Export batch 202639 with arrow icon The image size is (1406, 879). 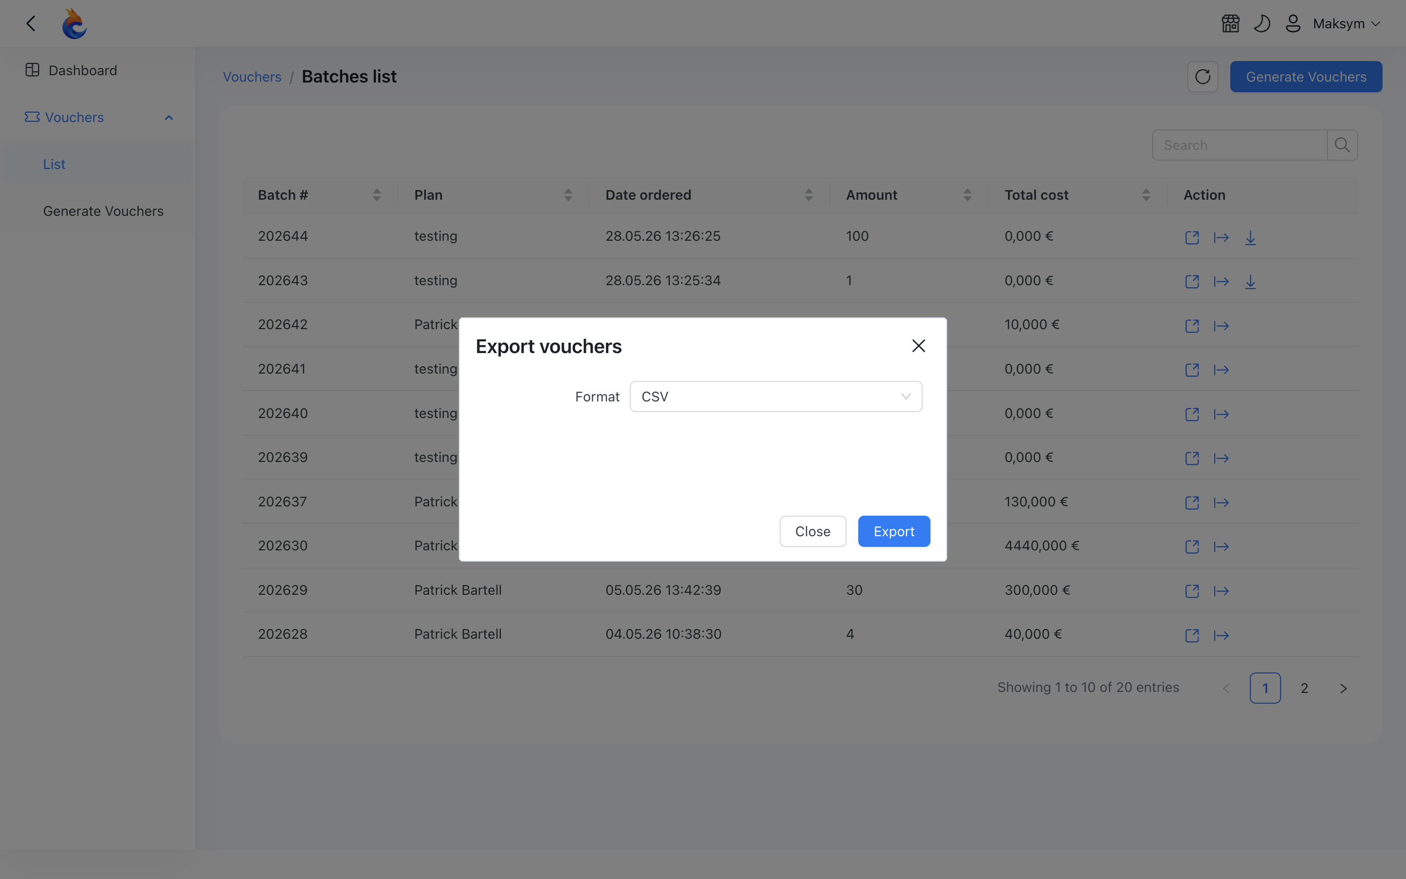(x=1221, y=458)
